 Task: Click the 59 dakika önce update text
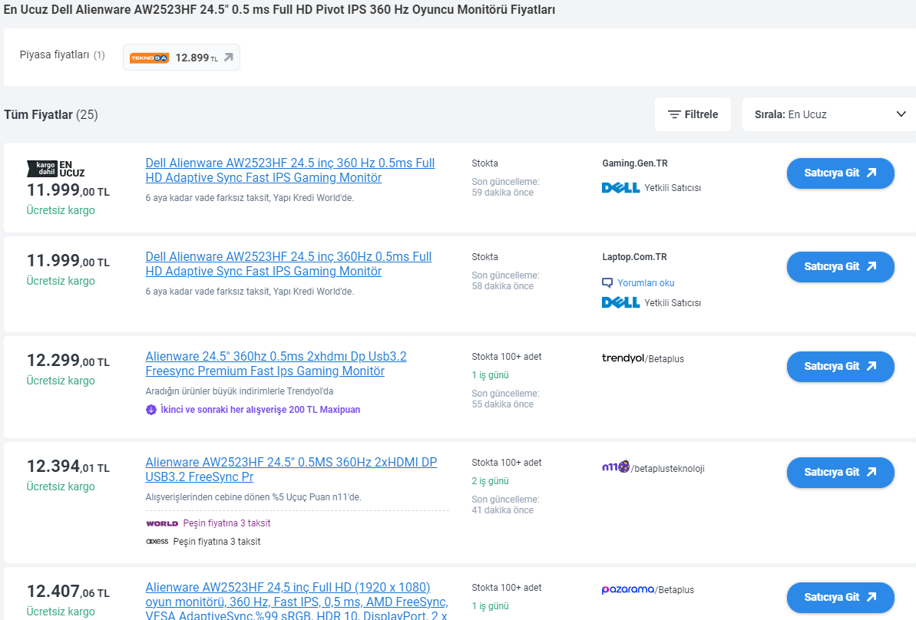(x=502, y=193)
